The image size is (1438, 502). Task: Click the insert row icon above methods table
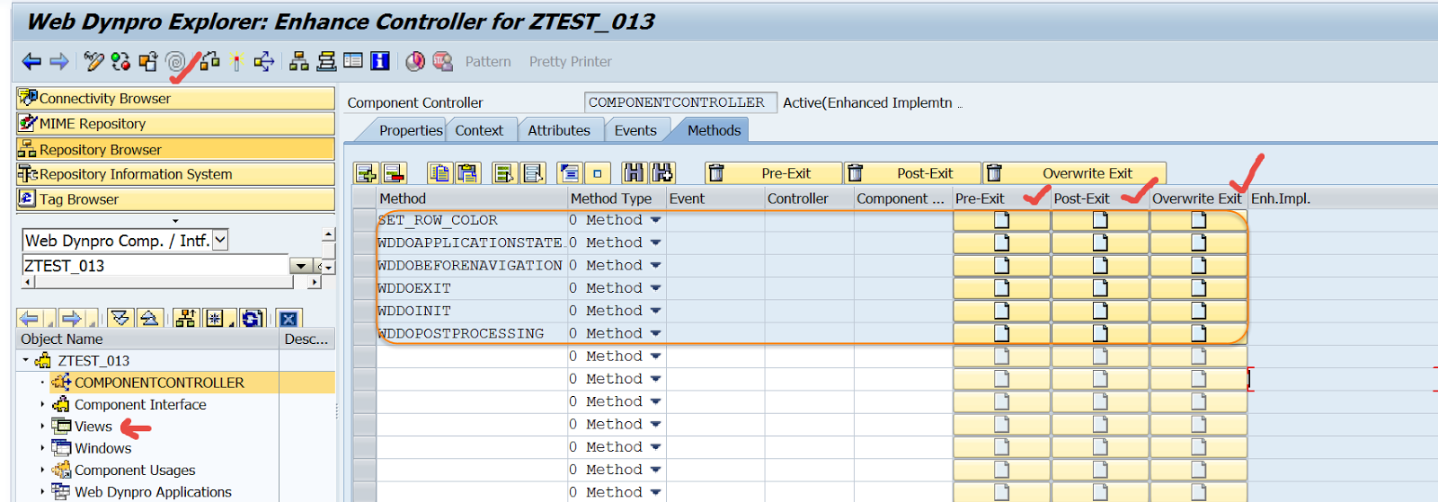[366, 173]
